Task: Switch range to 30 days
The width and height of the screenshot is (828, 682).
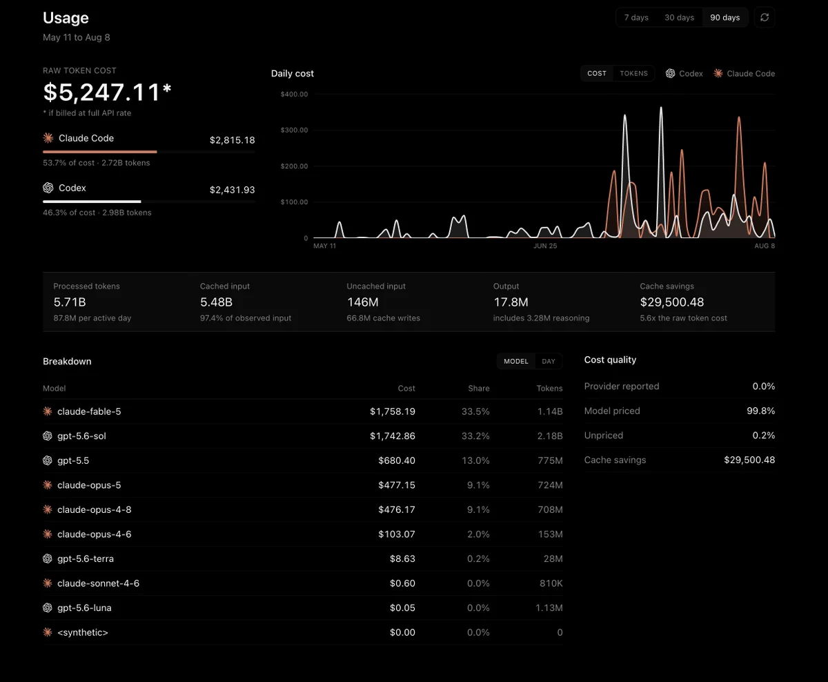Action: click(x=679, y=17)
